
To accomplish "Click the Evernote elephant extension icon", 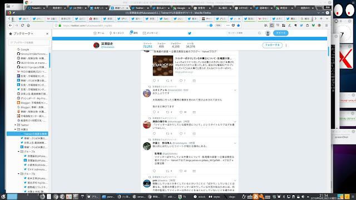I will pyautogui.click(x=295, y=26).
